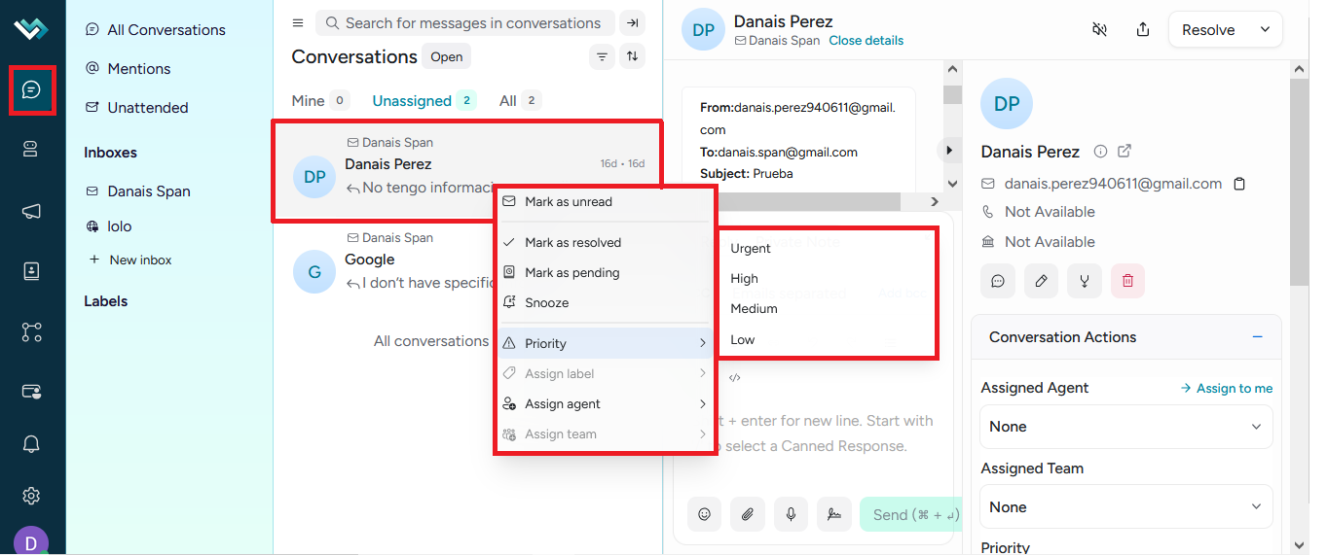Click the New inbox link
The image size is (1327, 555).
click(x=130, y=260)
